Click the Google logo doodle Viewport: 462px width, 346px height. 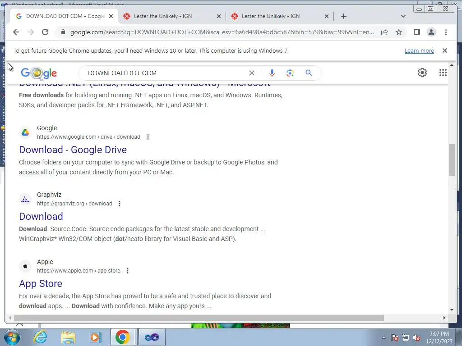(x=39, y=73)
